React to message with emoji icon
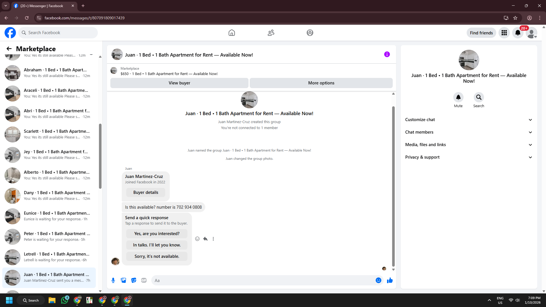Screen dimensions: 546x307 coord(197,239)
